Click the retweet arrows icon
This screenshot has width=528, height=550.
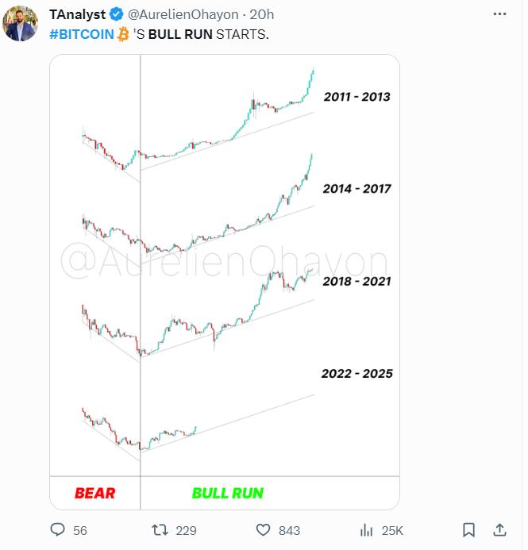[x=160, y=530]
